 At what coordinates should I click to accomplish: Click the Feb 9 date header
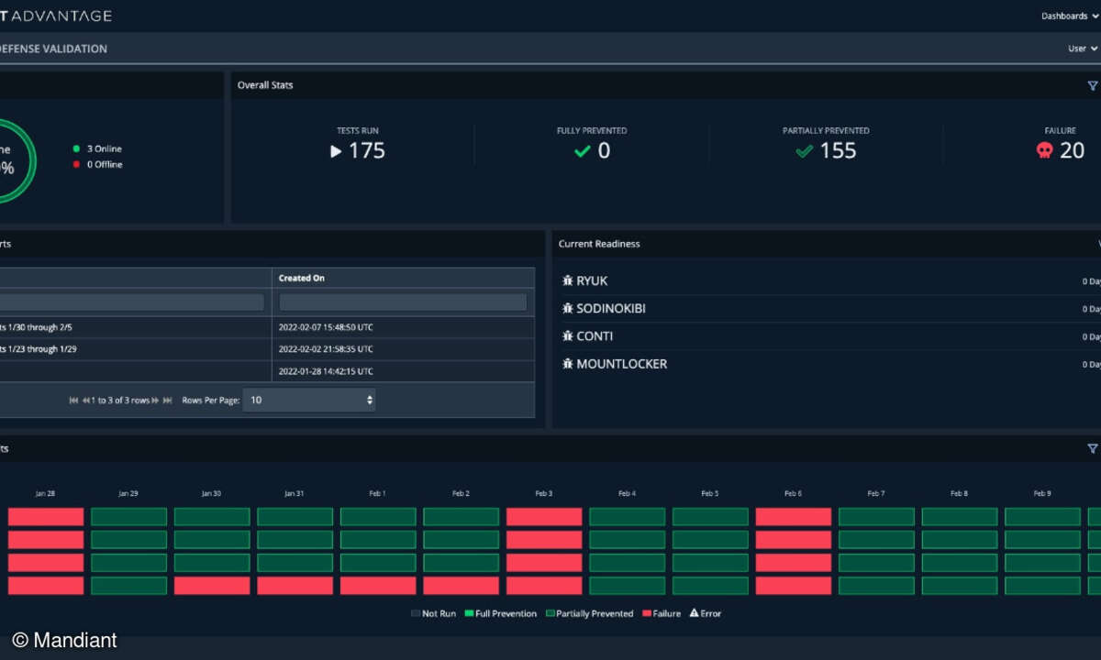[x=1042, y=493]
